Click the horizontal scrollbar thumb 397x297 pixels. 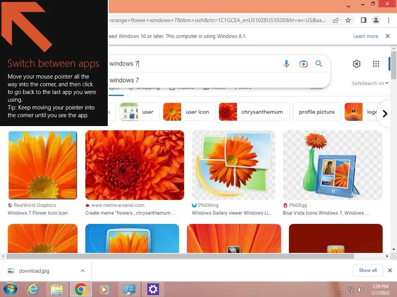coord(180,256)
